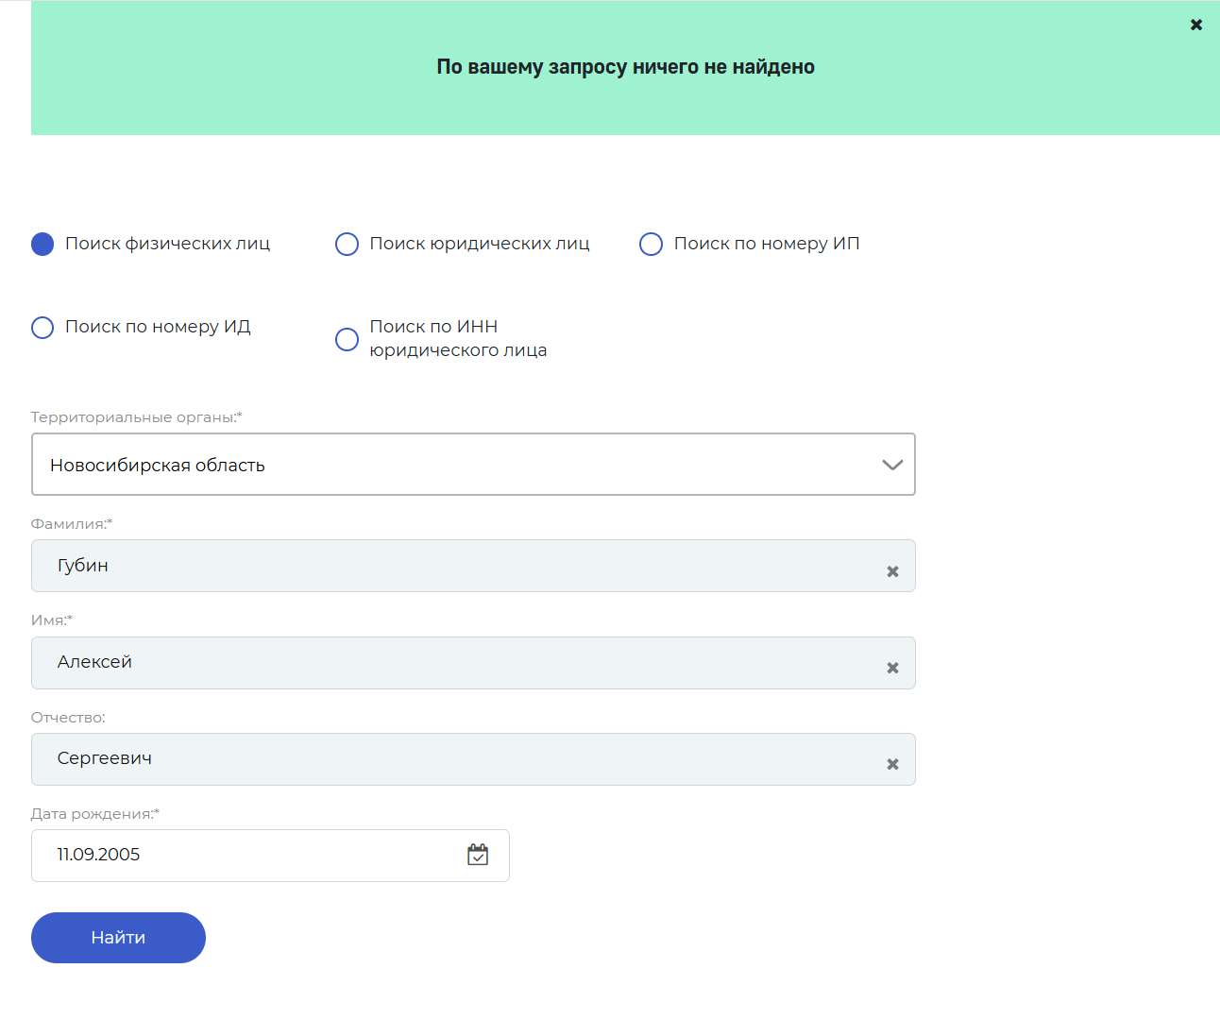Click the Найти search button
The height and width of the screenshot is (1019, 1220).
point(118,938)
